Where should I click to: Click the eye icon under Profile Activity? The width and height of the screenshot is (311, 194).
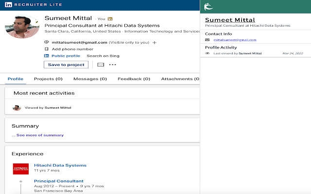(207, 53)
